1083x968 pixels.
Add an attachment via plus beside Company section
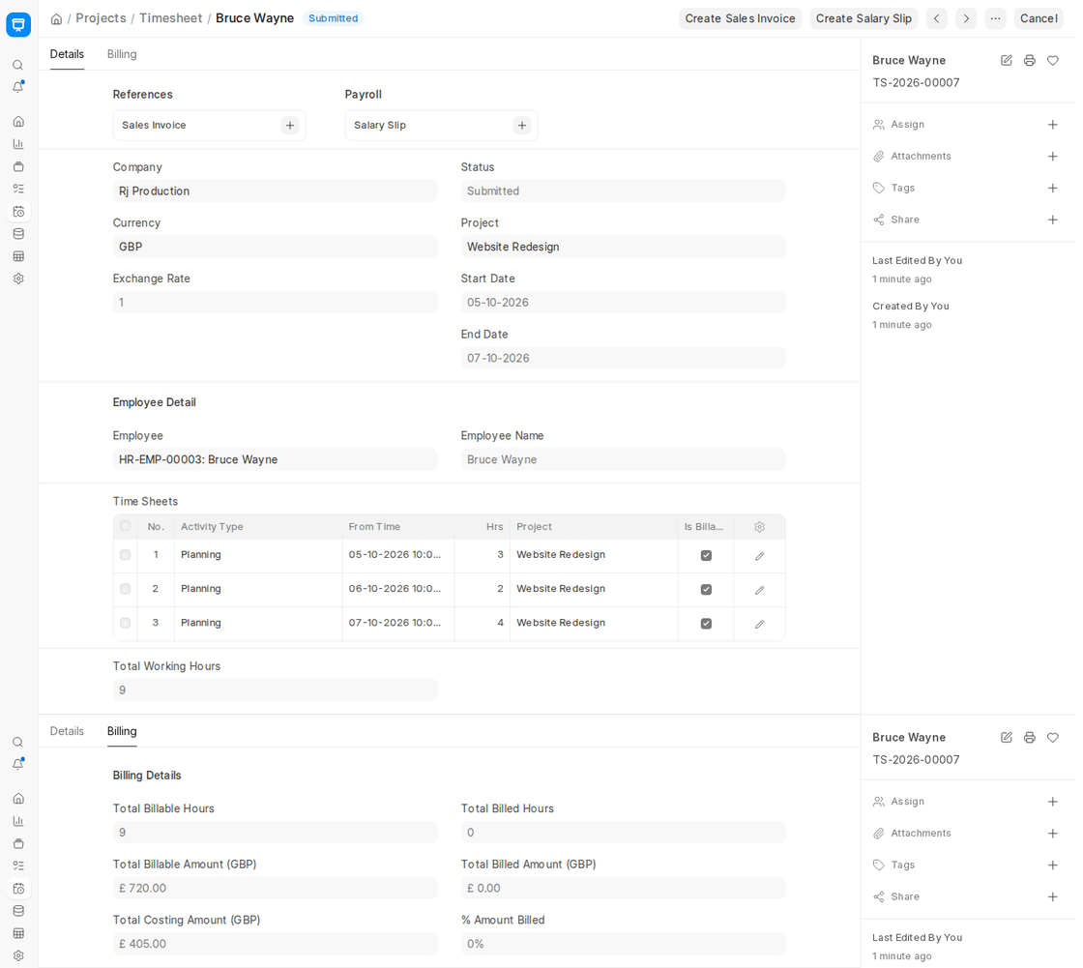[1053, 156]
